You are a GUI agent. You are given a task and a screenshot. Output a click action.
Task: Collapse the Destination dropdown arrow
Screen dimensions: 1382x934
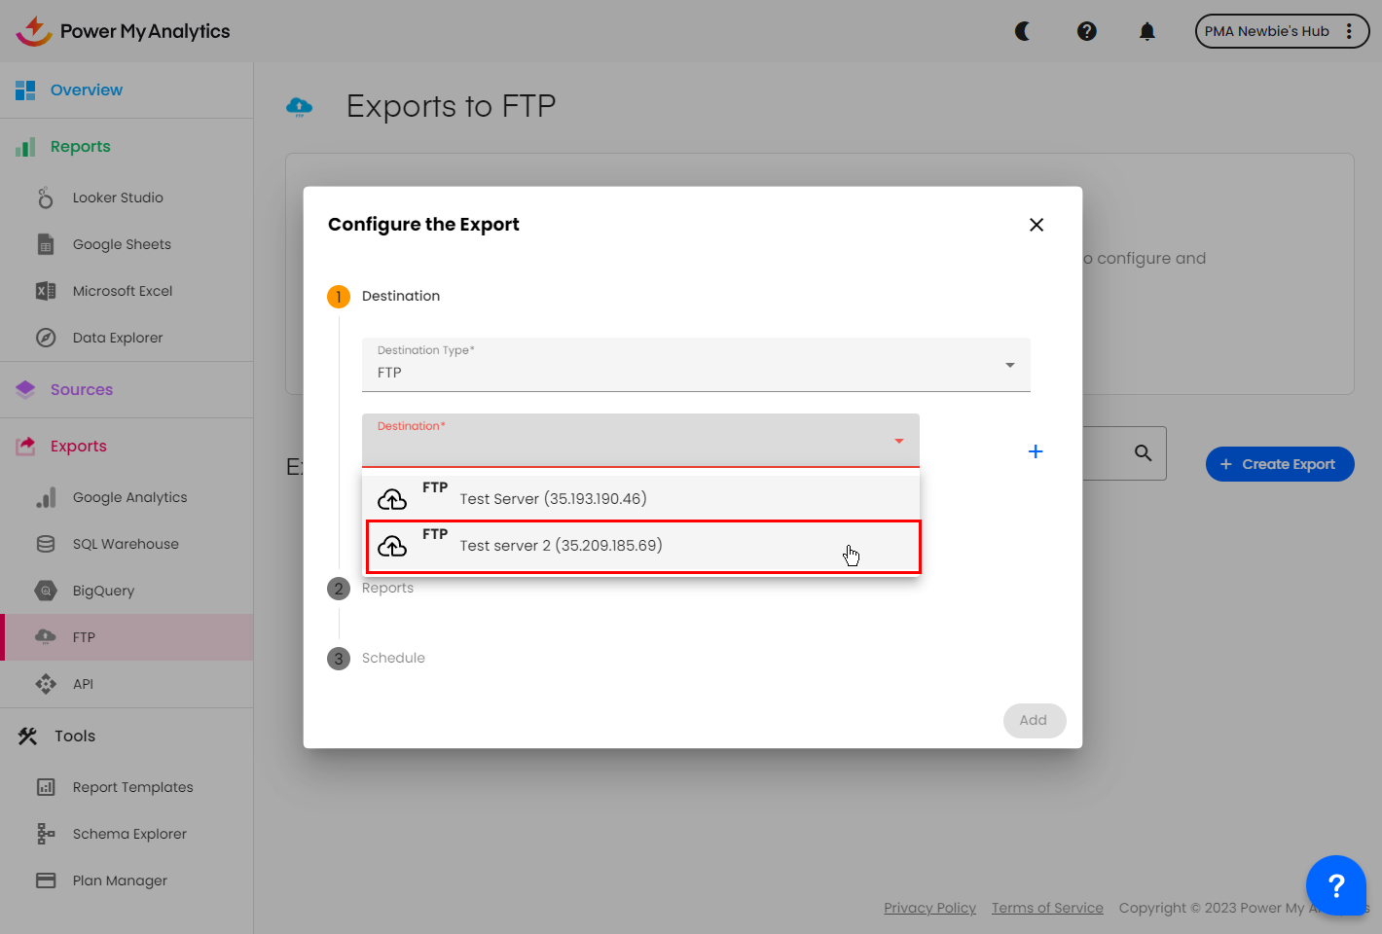pyautogui.click(x=898, y=441)
